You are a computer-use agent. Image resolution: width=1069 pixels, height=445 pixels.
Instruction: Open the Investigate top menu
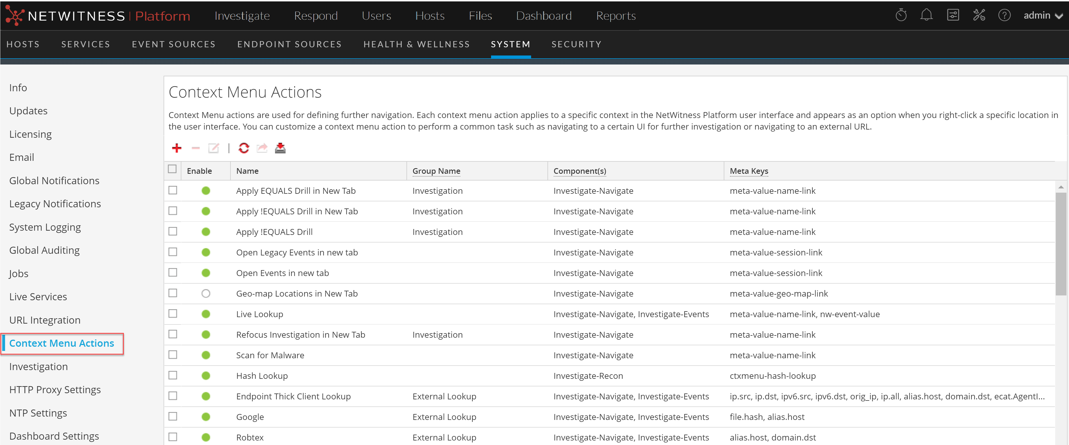(x=242, y=15)
